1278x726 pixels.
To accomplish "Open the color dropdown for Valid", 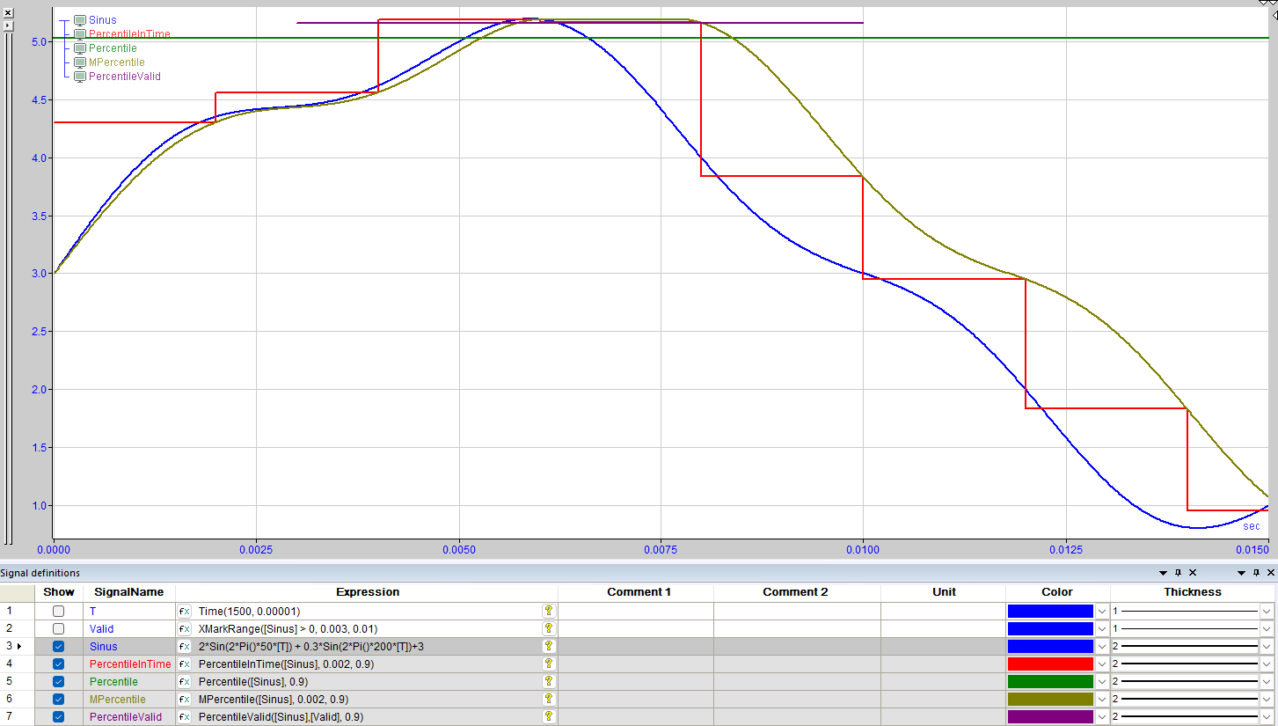I will [x=1101, y=628].
